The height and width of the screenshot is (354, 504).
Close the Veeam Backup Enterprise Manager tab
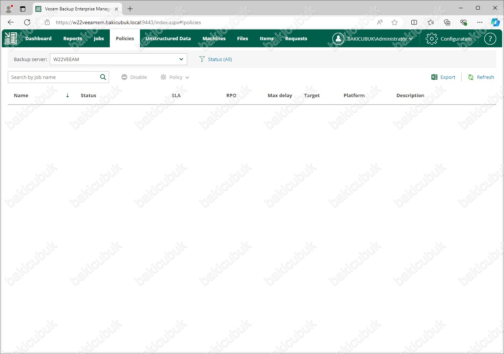pyautogui.click(x=116, y=9)
